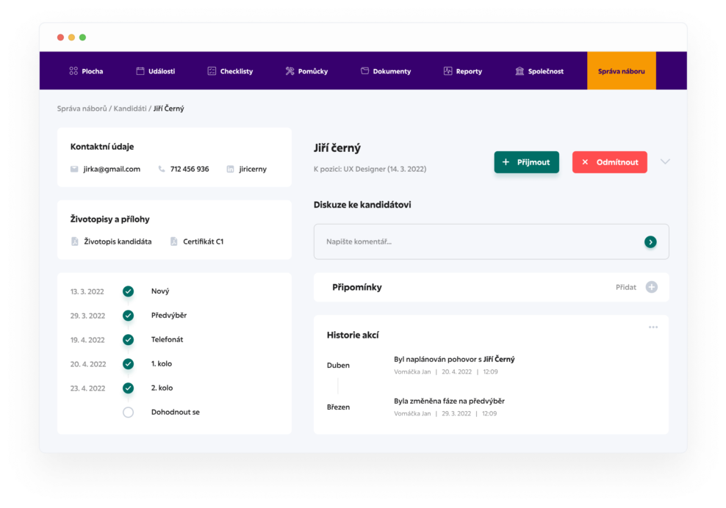Click the plus icon to add Připomínky
This screenshot has width=726, height=508.
(651, 287)
